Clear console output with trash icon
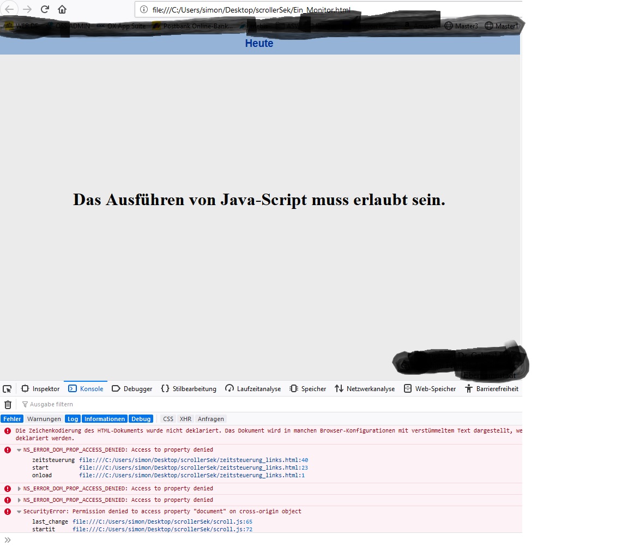 (x=8, y=405)
